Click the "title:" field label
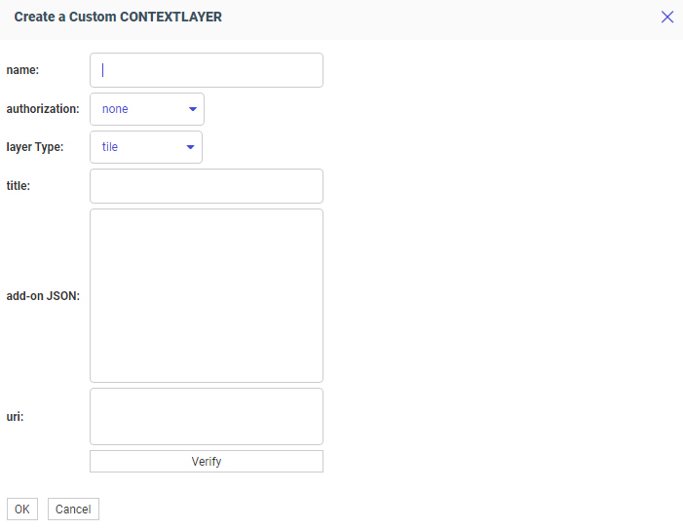Screen dimensions: 683x529 pos(19,186)
